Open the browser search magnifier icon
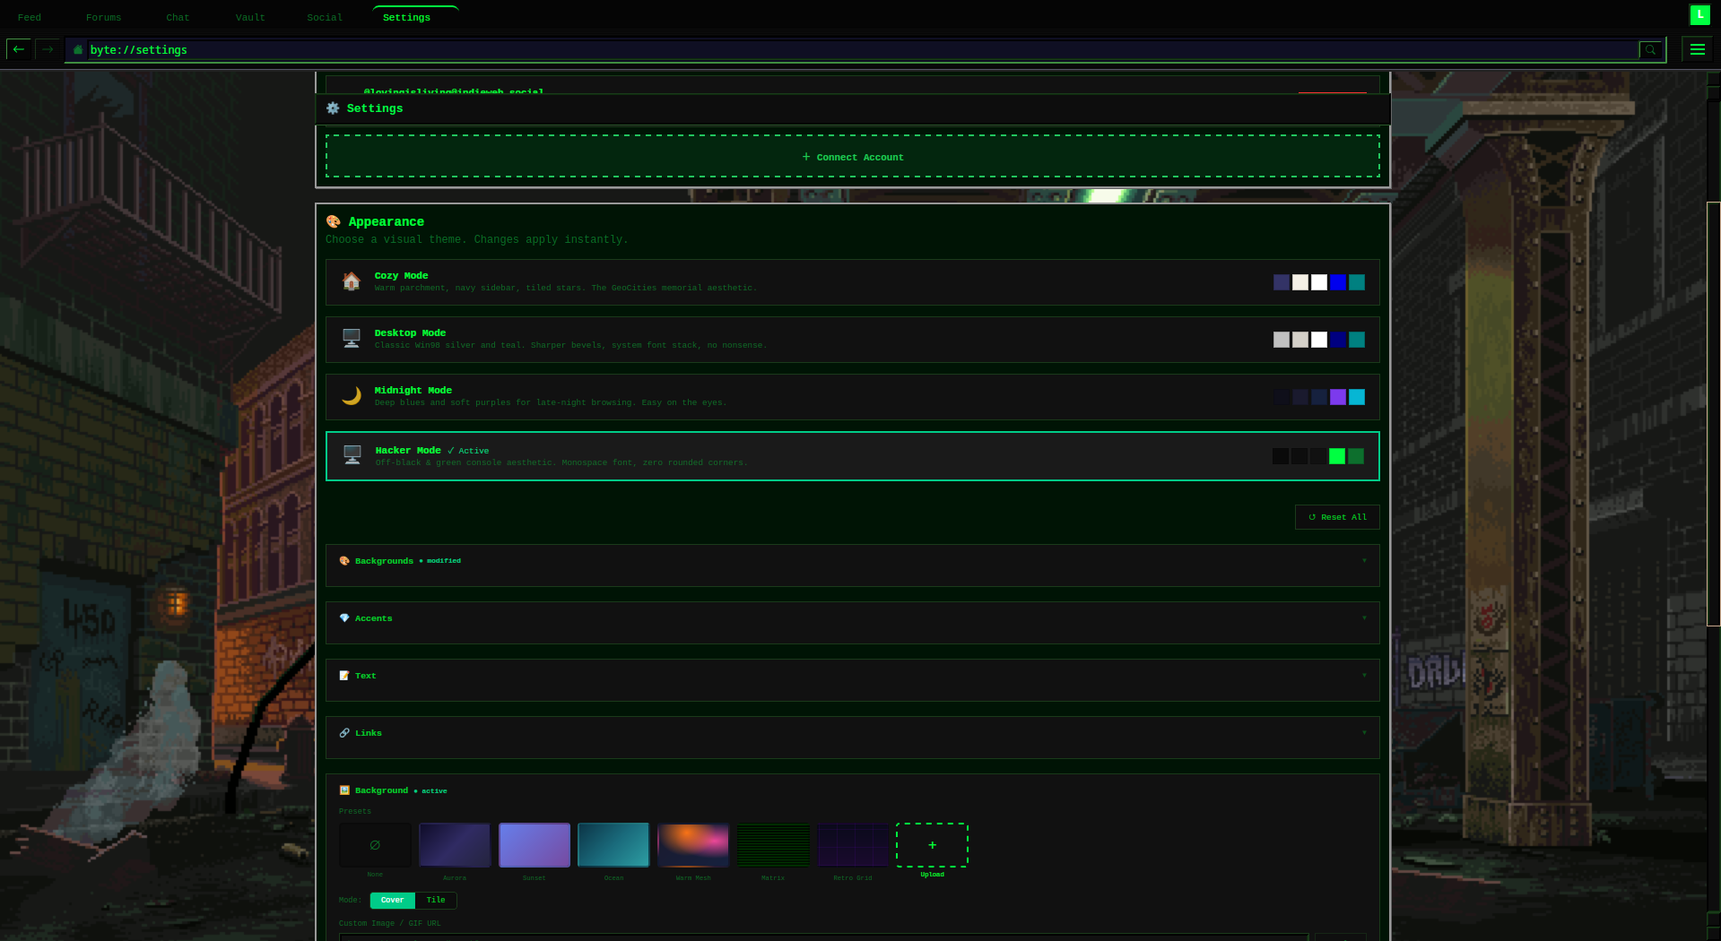 1650,49
